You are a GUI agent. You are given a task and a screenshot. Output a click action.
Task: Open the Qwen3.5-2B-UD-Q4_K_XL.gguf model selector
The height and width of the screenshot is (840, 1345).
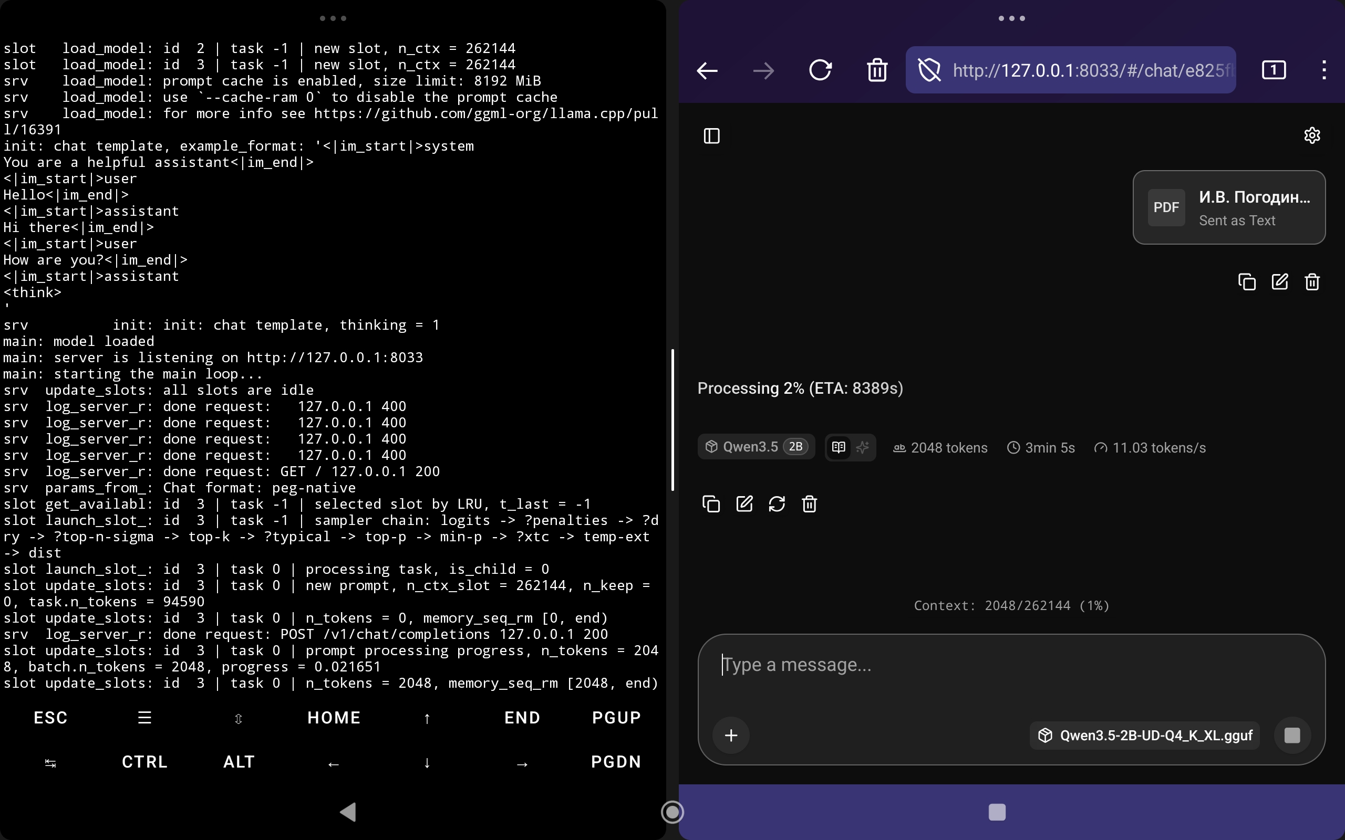click(x=1145, y=736)
